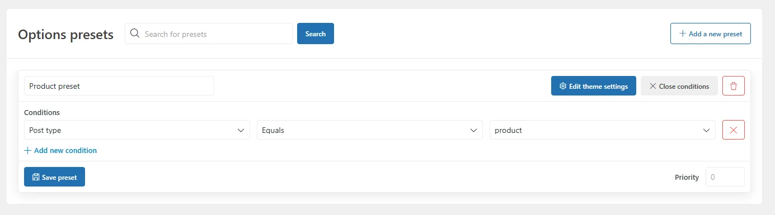Click the Product preset name field

coord(119,86)
